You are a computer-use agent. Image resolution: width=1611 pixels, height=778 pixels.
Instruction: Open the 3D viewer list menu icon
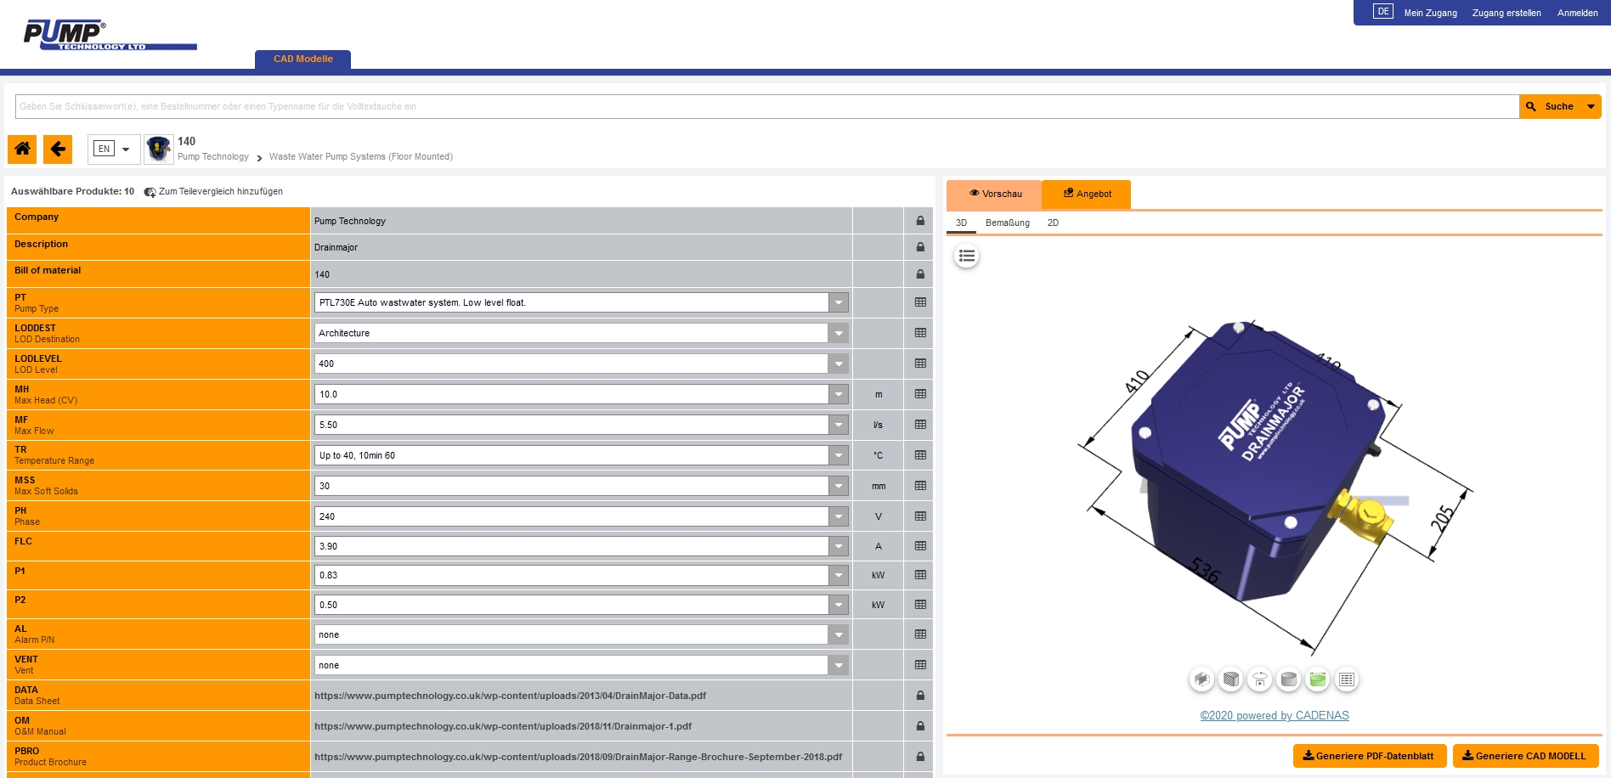[966, 256]
